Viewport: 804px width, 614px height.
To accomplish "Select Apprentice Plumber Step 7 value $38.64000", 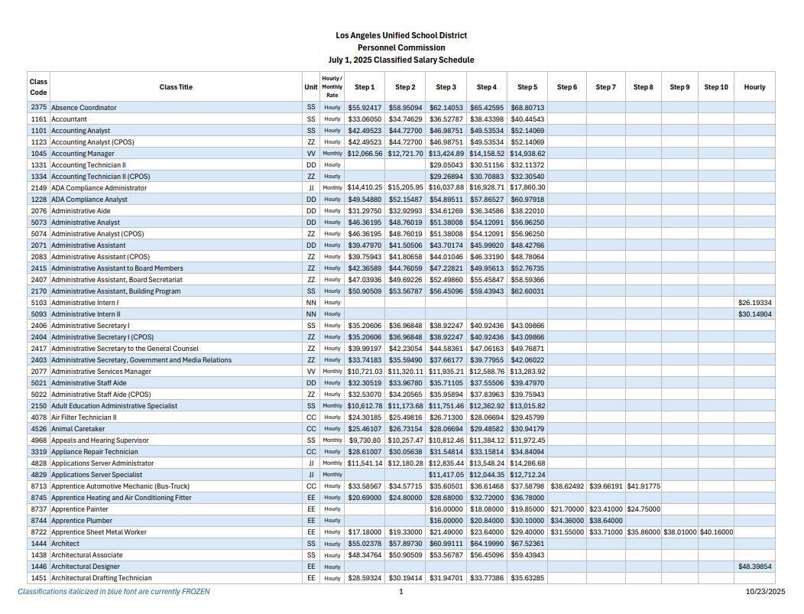I will pos(605,521).
